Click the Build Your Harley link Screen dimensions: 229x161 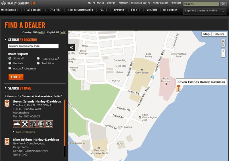(x=141, y=3)
